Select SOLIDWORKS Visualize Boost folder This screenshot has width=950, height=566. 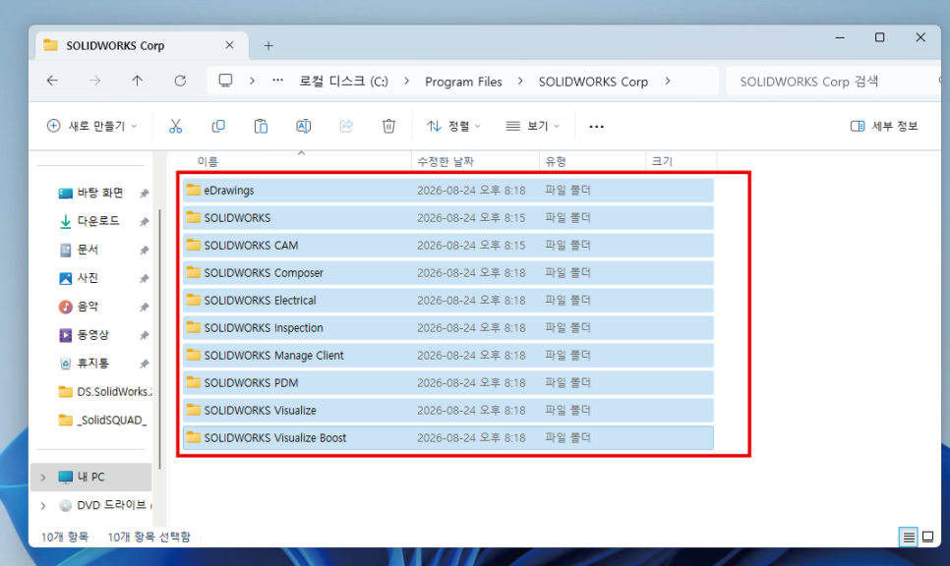pos(448,437)
